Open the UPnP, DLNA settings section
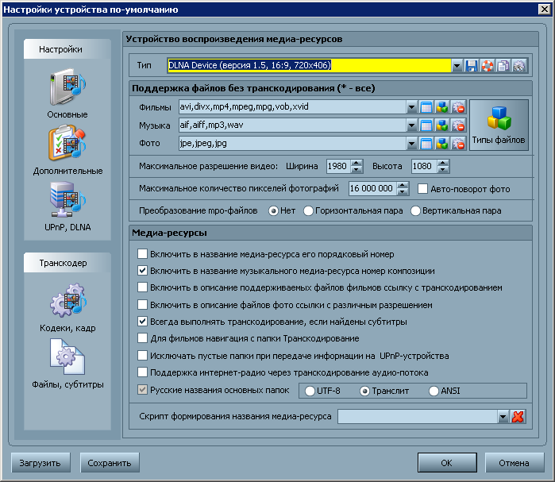This screenshot has height=482, width=555. point(67,206)
